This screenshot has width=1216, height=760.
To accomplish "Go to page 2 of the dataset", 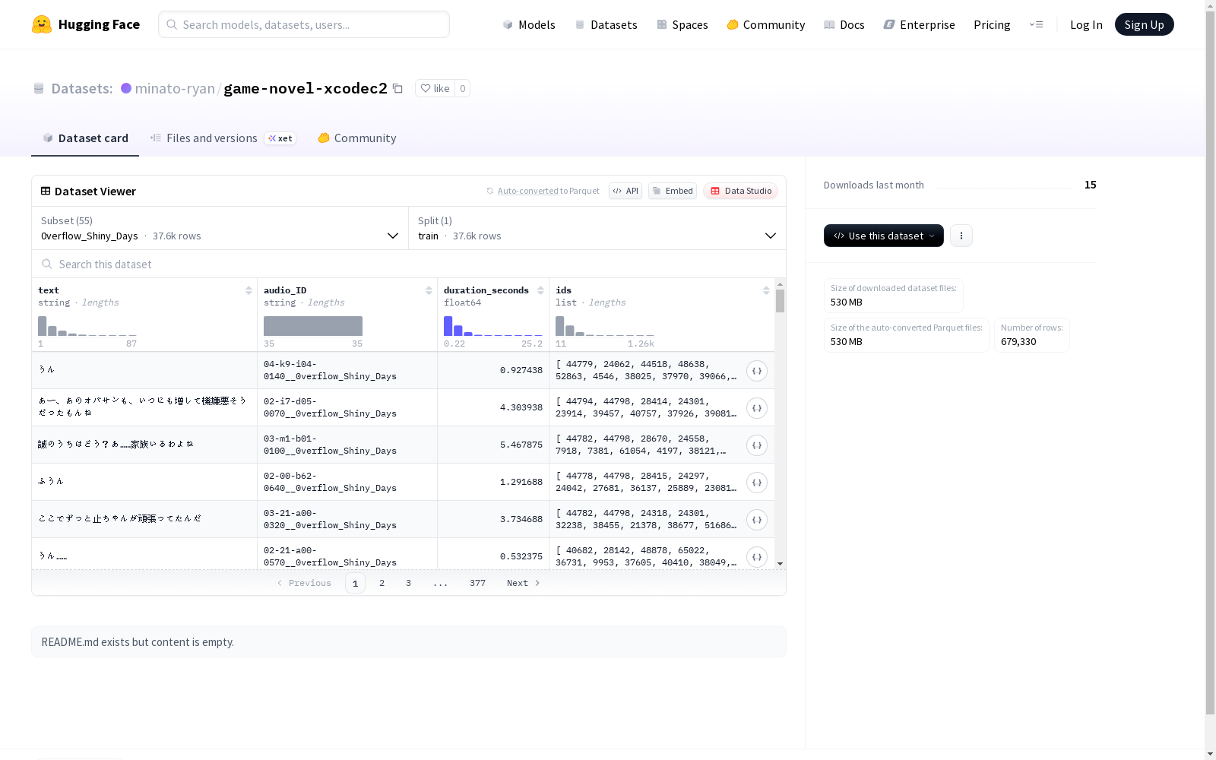I will tap(382, 583).
